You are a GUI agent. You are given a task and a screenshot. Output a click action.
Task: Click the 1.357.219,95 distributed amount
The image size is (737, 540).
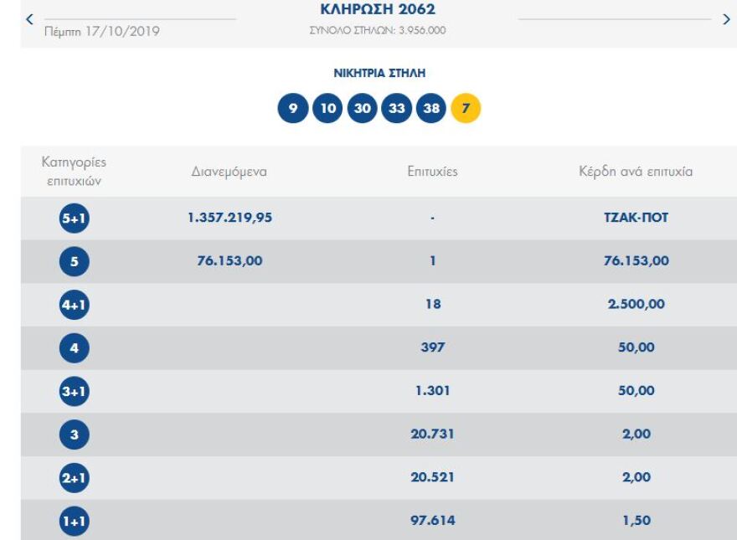click(229, 218)
